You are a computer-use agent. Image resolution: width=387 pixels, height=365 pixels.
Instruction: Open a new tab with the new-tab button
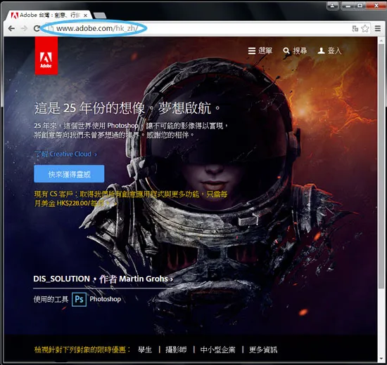point(100,15)
